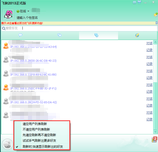Select IP 192.168.0.28(24-FD-52-85-DA-42) entry

[x=33, y=102]
